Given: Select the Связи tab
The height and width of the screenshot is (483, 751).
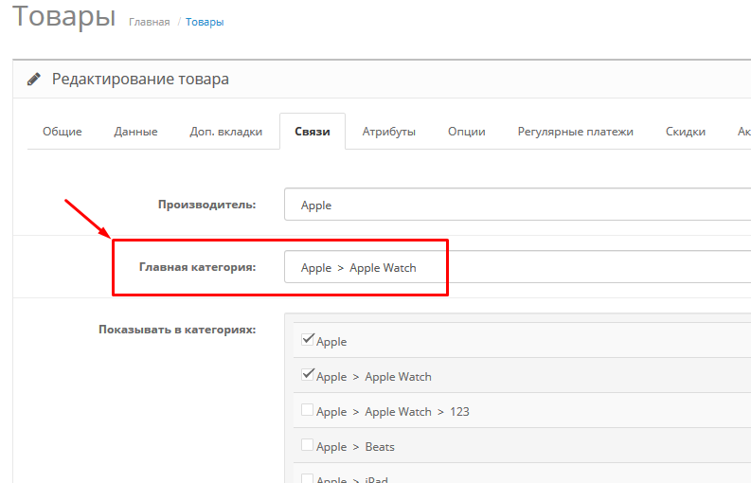Looking at the screenshot, I should point(313,132).
